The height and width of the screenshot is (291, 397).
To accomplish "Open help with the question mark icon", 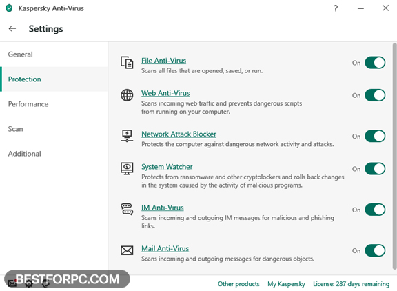I will 336,8.
